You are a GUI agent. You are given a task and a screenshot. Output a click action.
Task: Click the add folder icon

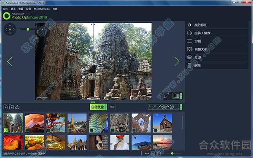tap(11, 107)
